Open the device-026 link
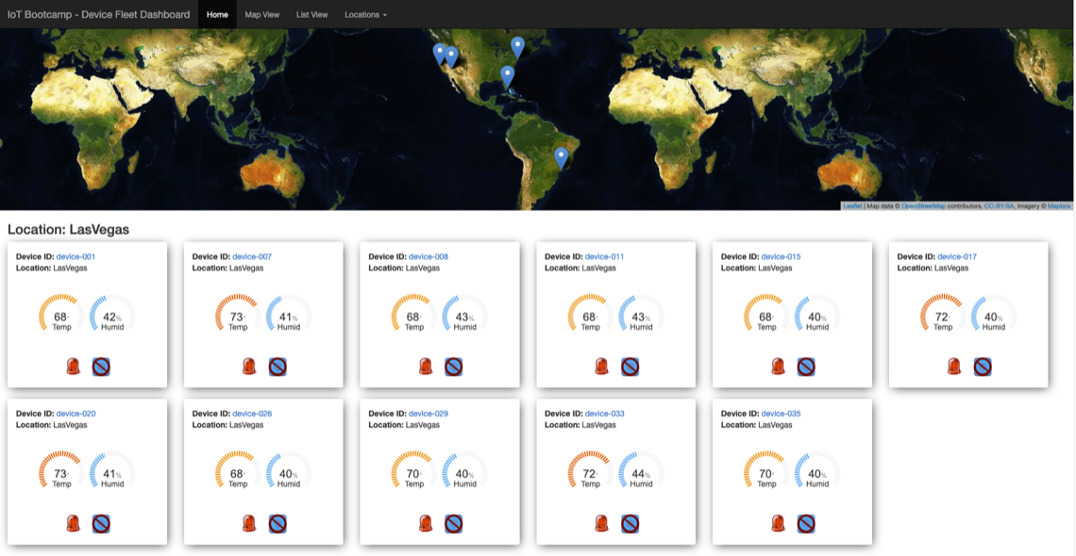This screenshot has width=1076, height=556. coord(252,415)
